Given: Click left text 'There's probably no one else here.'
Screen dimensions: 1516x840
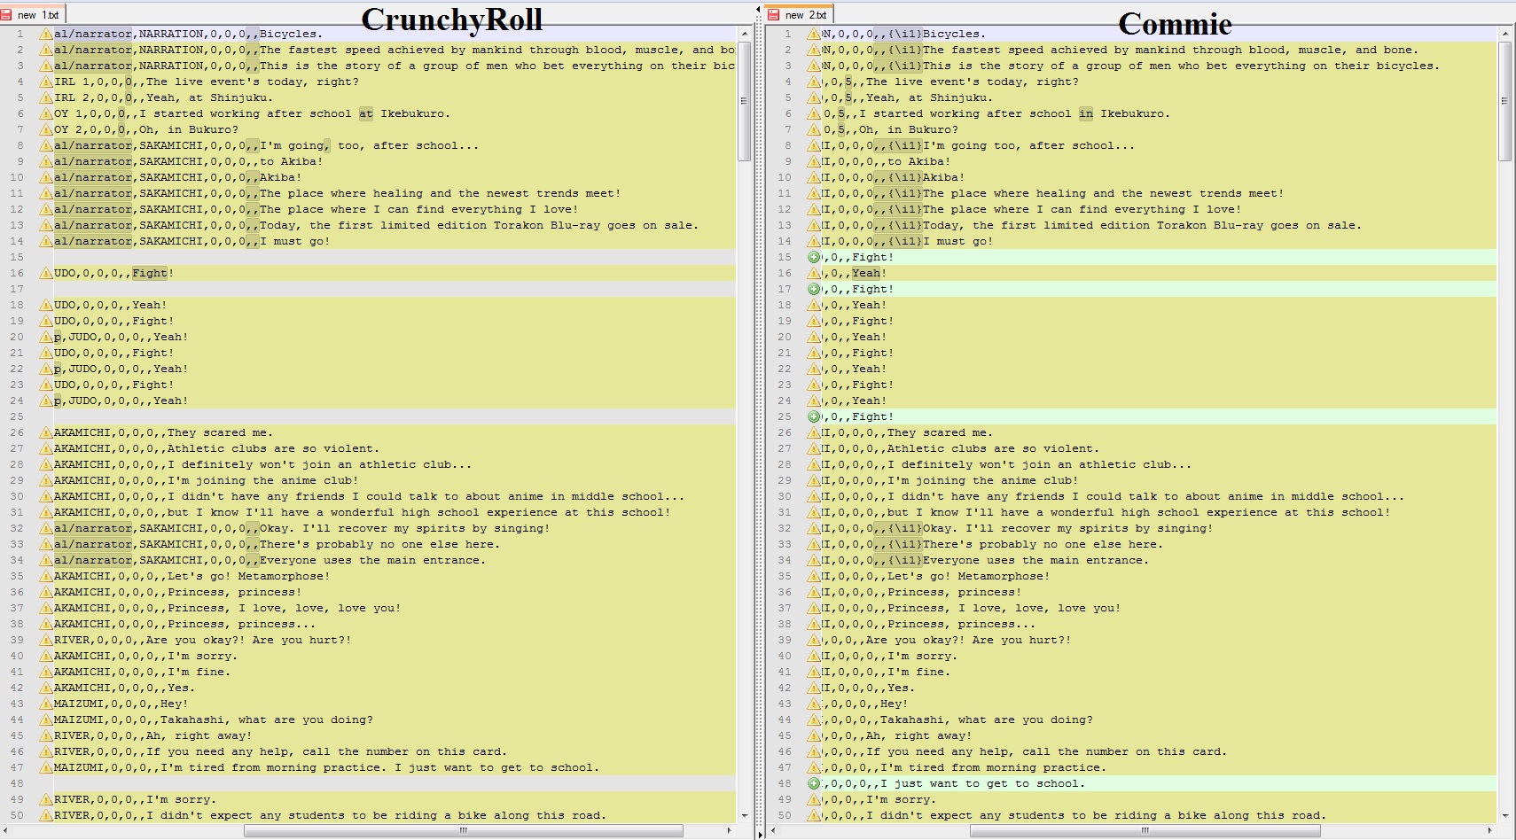Looking at the screenshot, I should click(379, 544).
